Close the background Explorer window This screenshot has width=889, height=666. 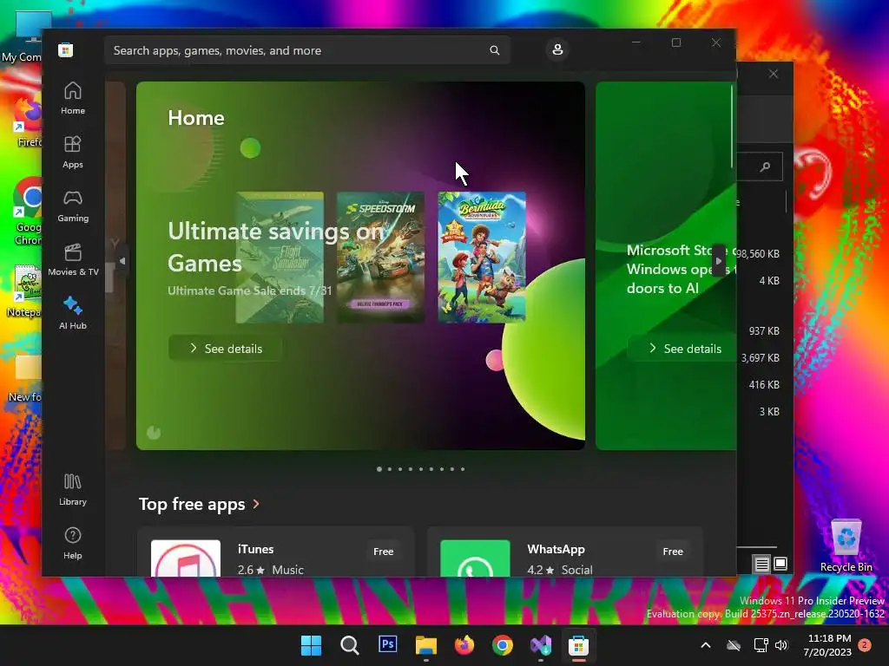coord(774,75)
